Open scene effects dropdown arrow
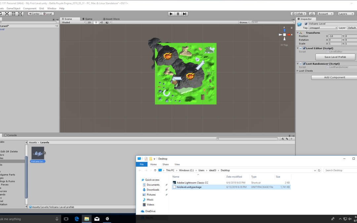The height and width of the screenshot is (223, 357). [x=111, y=22]
